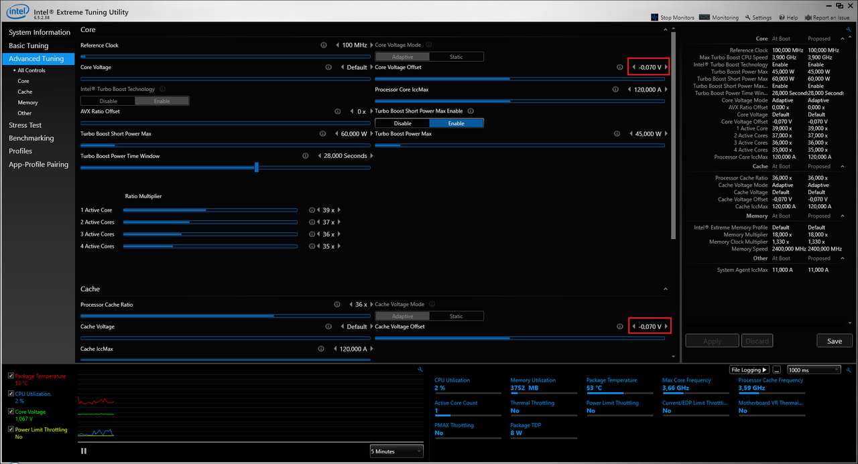
Task: Open the blue wrench beside the 1000 ms dropdown
Action: [x=849, y=370]
